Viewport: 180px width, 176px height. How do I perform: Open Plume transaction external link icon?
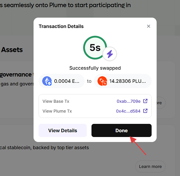pyautogui.click(x=145, y=111)
